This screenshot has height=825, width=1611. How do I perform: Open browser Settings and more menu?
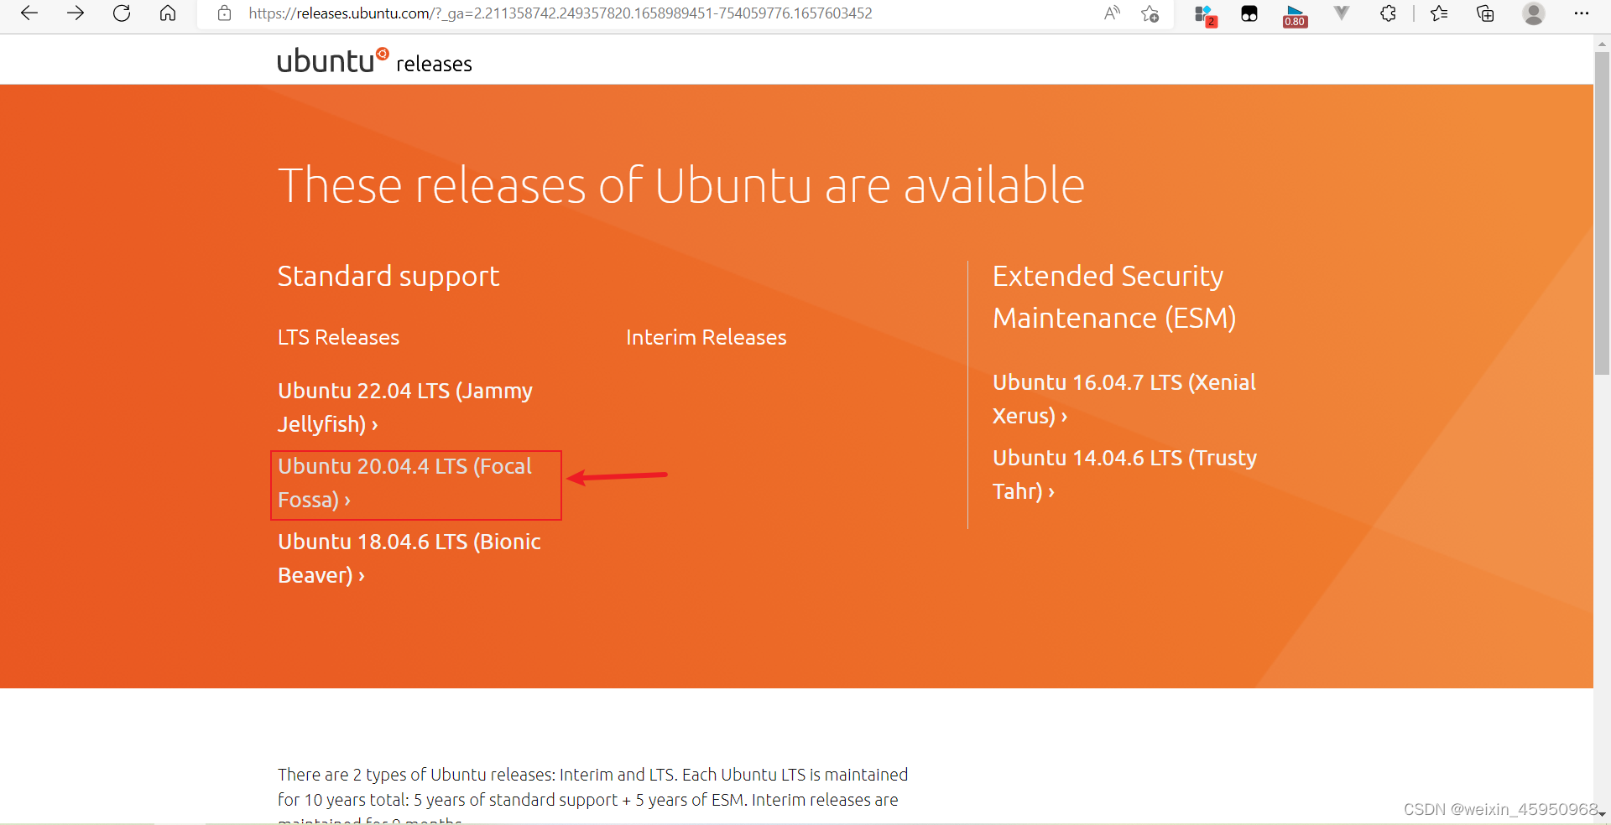click(1582, 13)
